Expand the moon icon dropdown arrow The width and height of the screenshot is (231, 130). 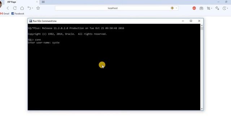click(x=227, y=8)
